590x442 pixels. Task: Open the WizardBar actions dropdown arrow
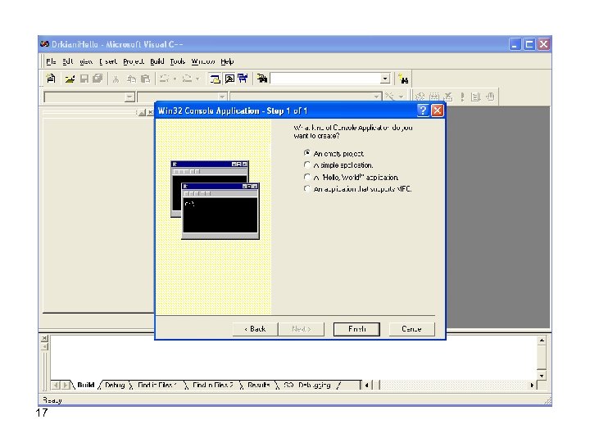point(401,97)
